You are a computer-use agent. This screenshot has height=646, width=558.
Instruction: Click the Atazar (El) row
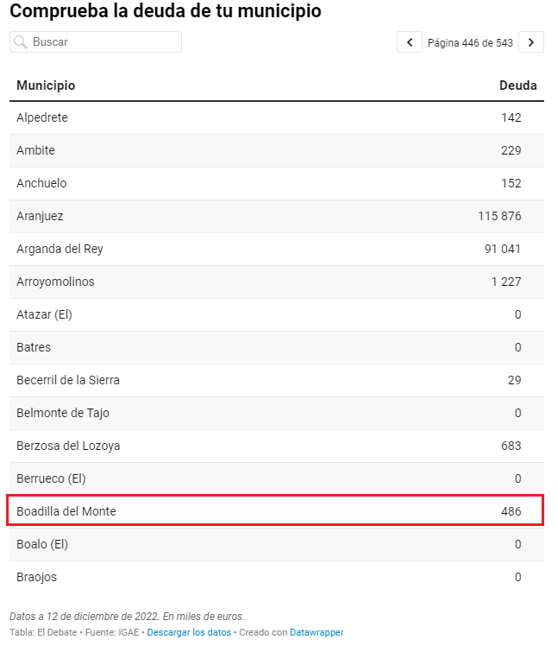[277, 314]
